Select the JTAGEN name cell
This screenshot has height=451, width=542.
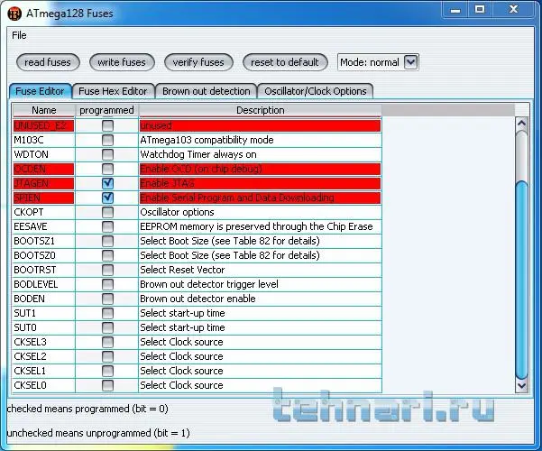tap(44, 183)
